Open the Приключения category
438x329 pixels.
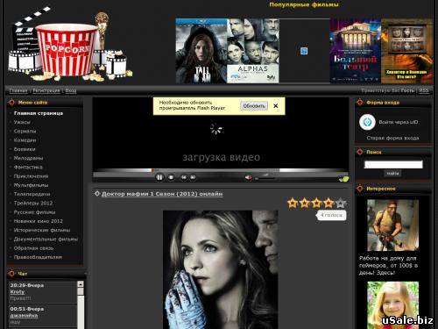[x=31, y=176]
